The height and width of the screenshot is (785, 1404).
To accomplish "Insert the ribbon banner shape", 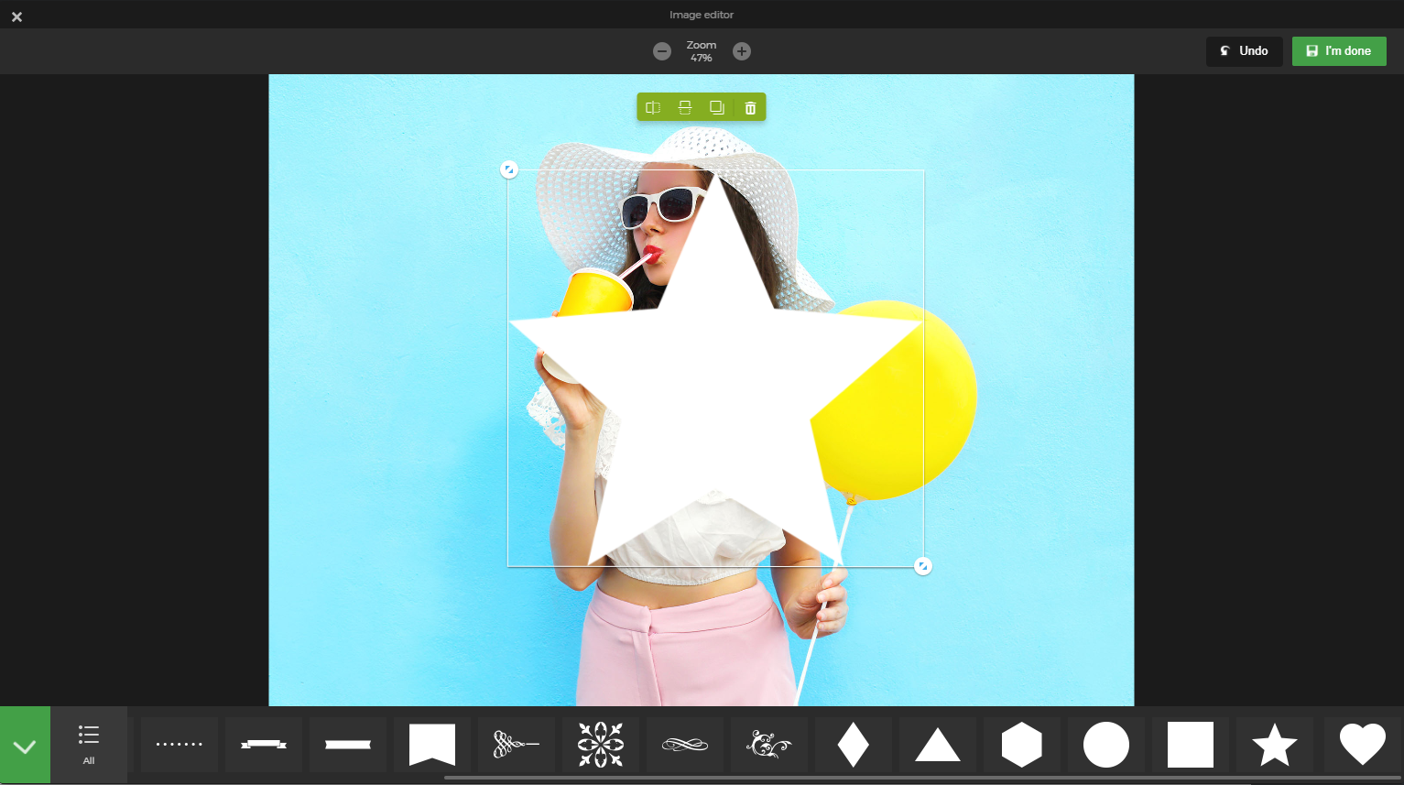I will (x=264, y=745).
